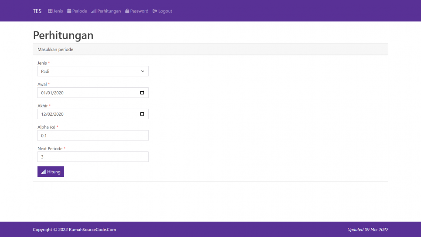Click the padlock icon beside Password
Screen dimensions: 421x237
click(127, 11)
